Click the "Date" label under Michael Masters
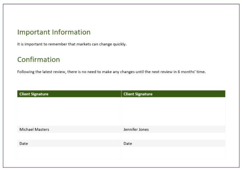Image resolution: width=242 pixels, height=170 pixels. coord(24,143)
